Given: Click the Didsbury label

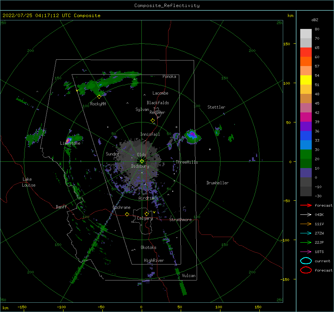Looking at the screenshot, I should (140, 166).
